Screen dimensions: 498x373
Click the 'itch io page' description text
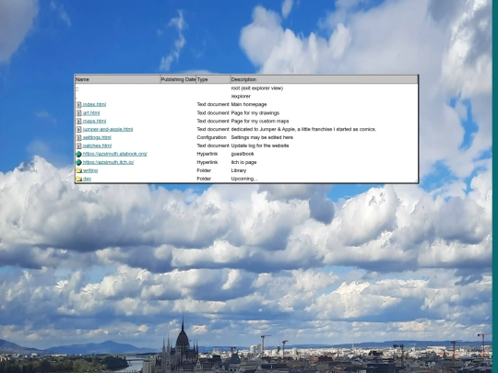pyautogui.click(x=243, y=162)
